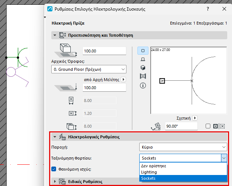Screen dimensions: 232x186
Task: Tick the empty checkbox beside rotation angle
Action: click(208, 126)
